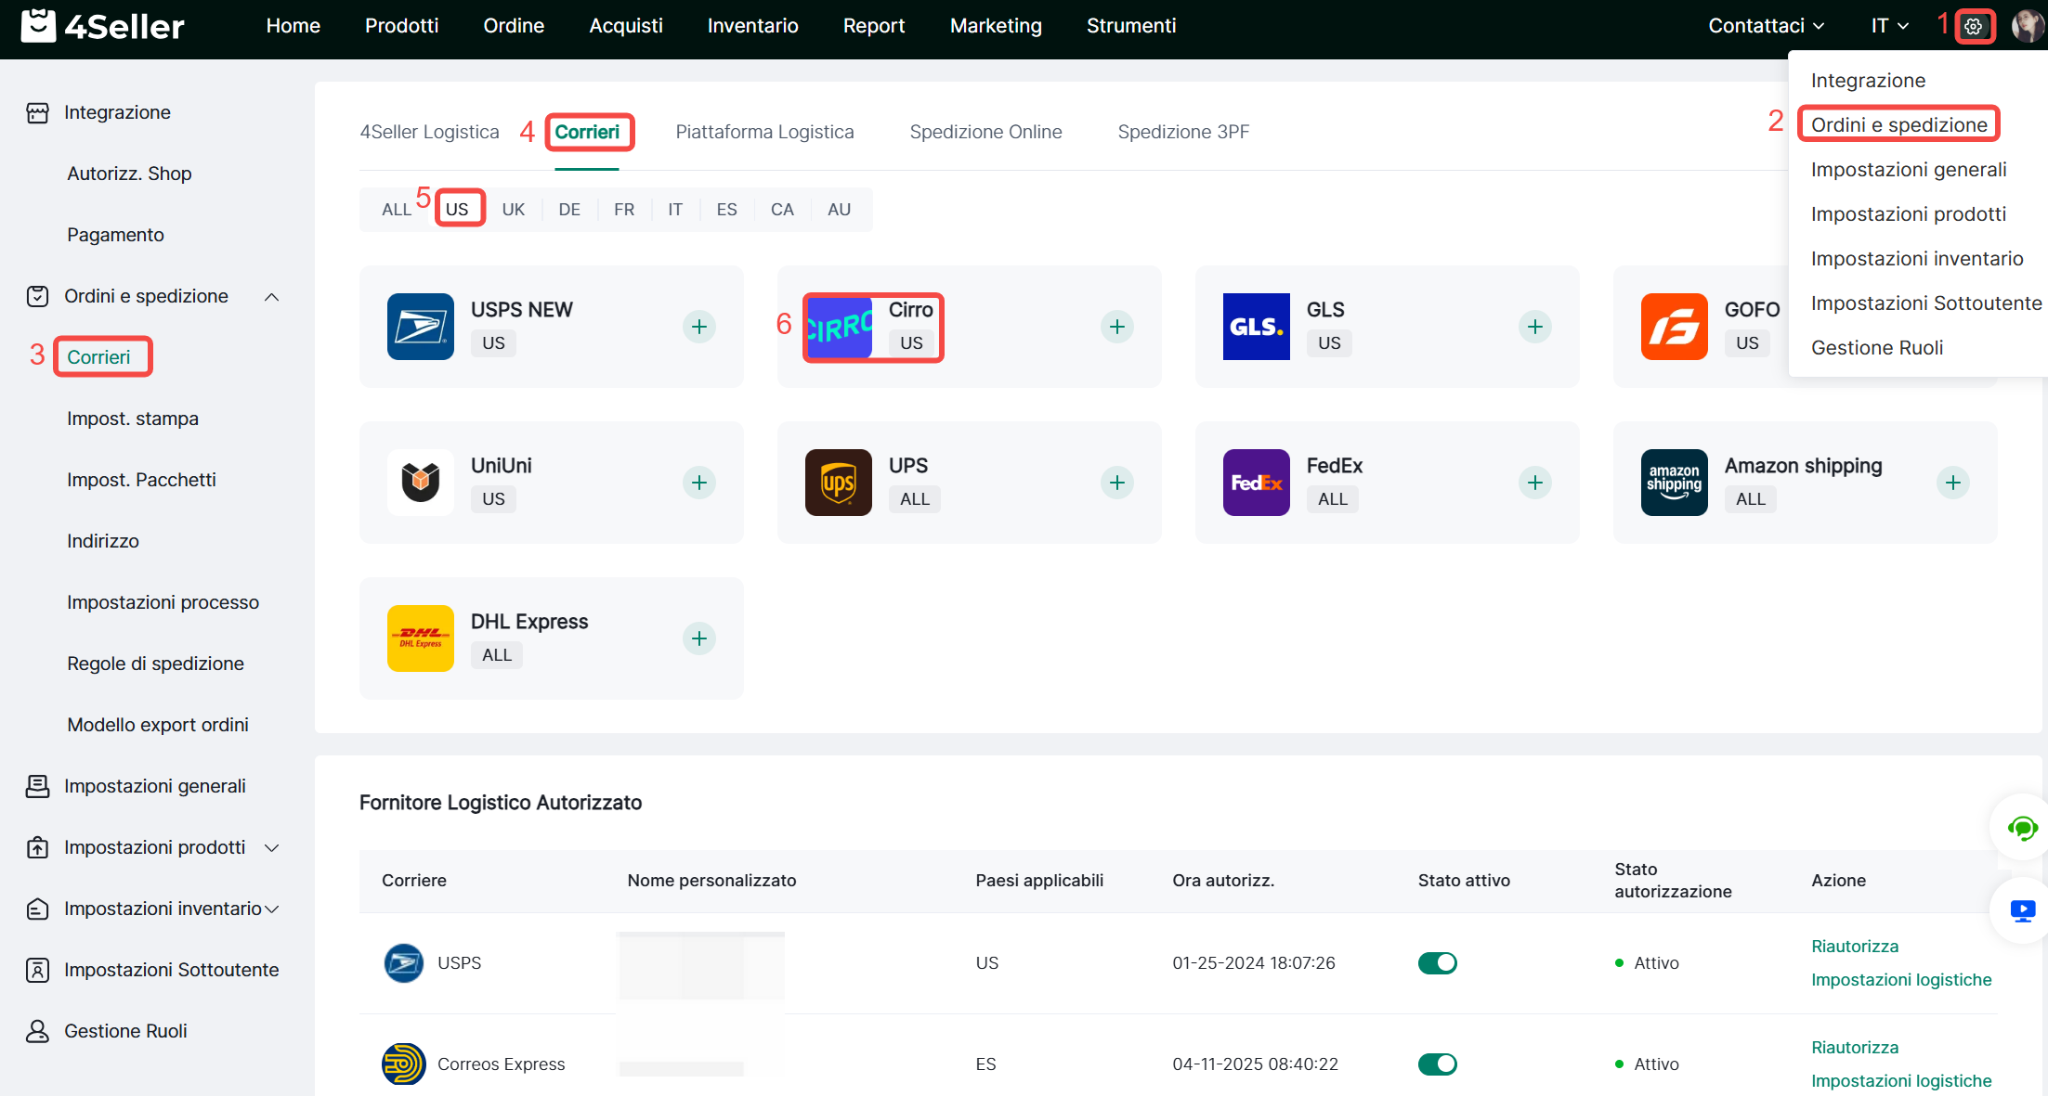Open the video tutorial floating icon
The image size is (2048, 1096).
point(2022,911)
